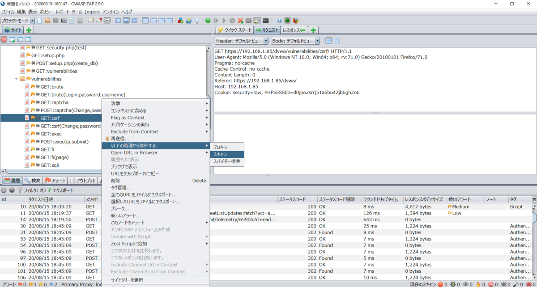Viewport: 537px width, 287px height.
Task: Select 再送信... from the context menu
Action: pos(156,139)
